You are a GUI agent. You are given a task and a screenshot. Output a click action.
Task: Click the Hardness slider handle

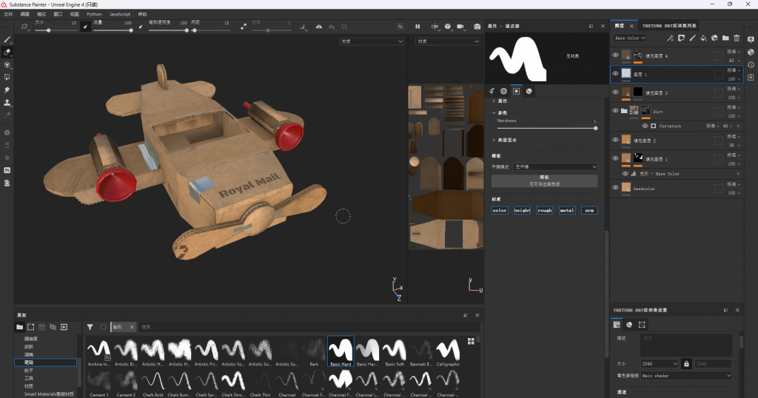tap(595, 127)
